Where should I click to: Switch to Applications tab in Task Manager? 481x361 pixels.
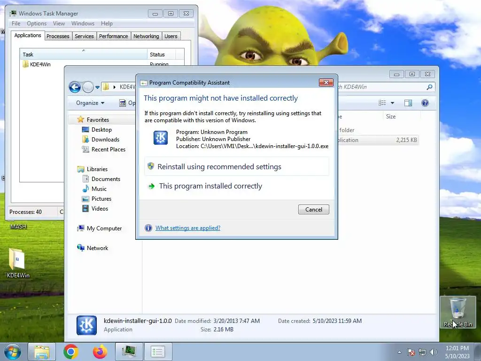click(28, 35)
